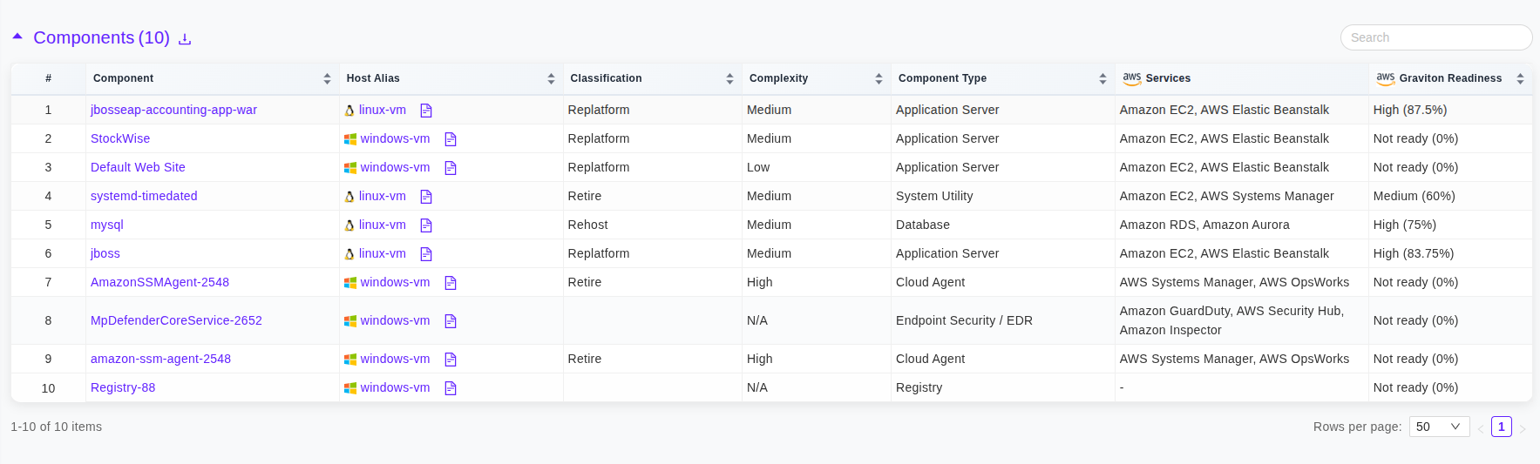Viewport: 1540px width, 464px height.
Task: Open document icon in systemd-timedated row
Action: coord(426,197)
